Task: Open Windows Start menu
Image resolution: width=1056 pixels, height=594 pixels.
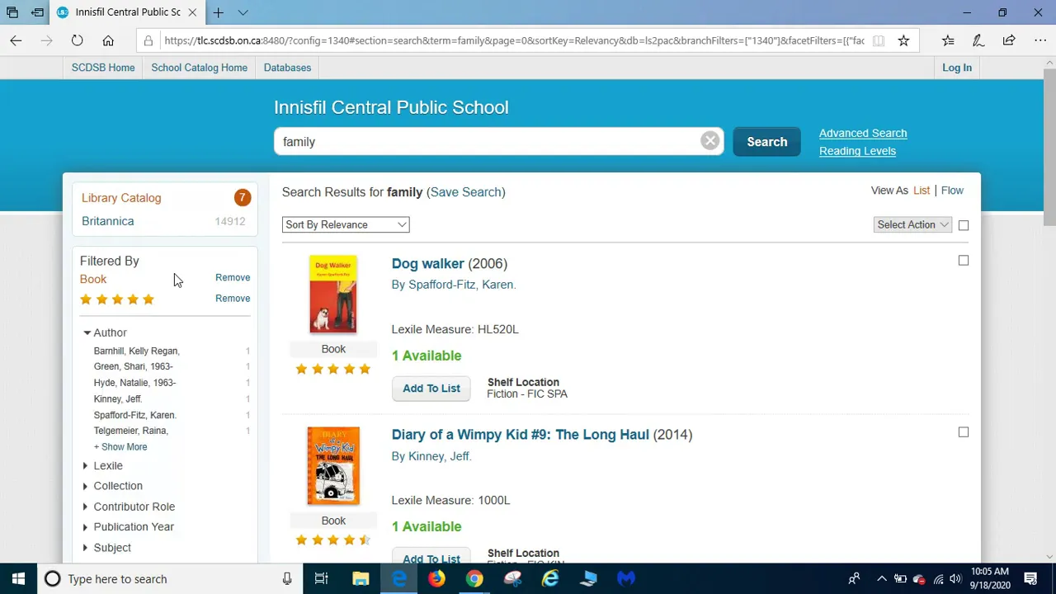Action: (x=18, y=579)
